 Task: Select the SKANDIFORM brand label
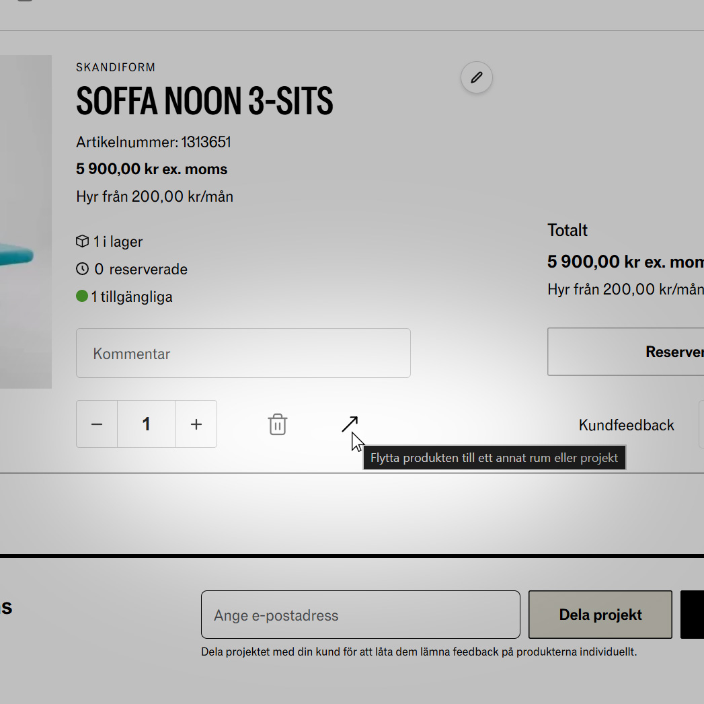point(116,67)
